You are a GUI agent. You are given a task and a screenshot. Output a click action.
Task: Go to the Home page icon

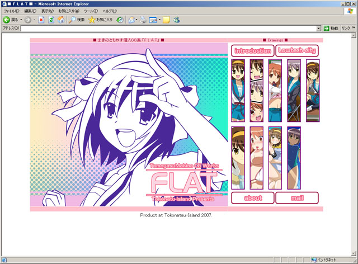pyautogui.click(x=61, y=20)
